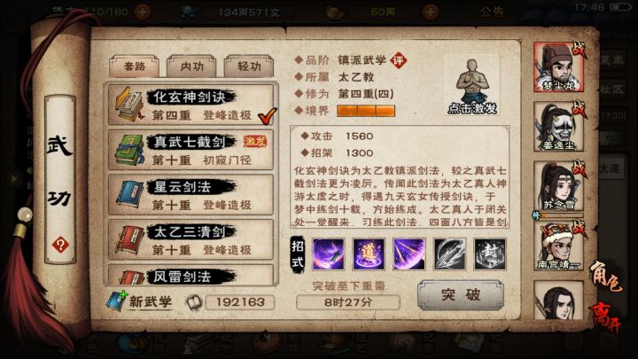Screen dimensions: 638x359
Task: Click the red question mark help icon
Action: click(60, 245)
